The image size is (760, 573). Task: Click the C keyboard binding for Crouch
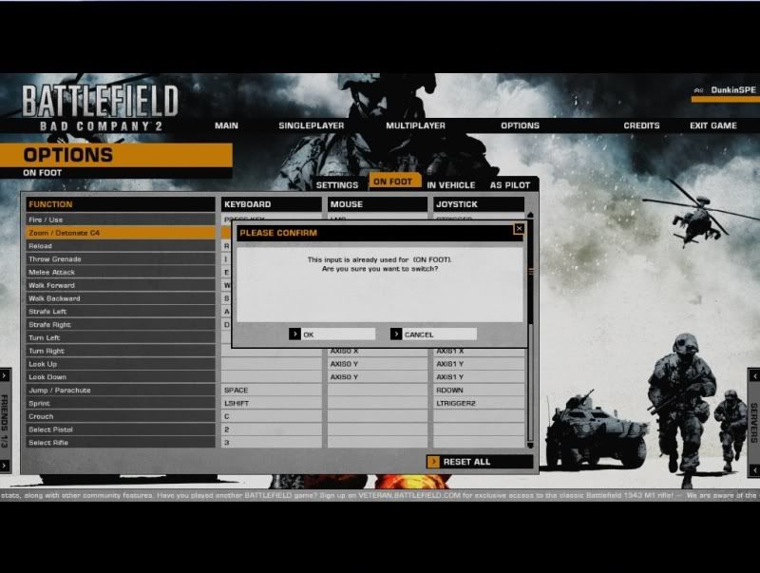tap(272, 416)
